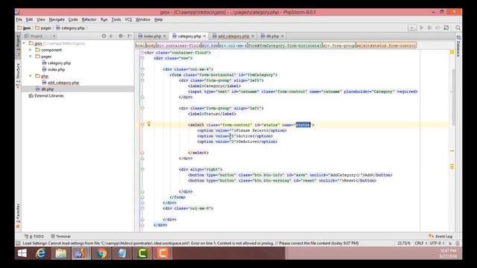Open the File menu
Screen dimensions: 477x268
point(19,19)
